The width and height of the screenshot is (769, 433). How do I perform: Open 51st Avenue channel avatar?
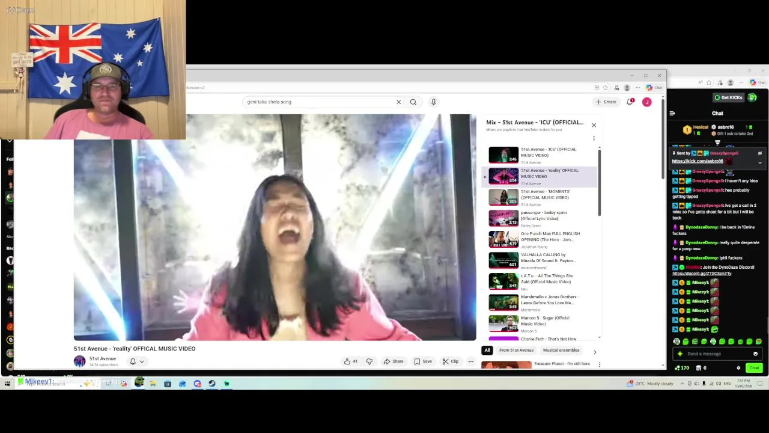pos(79,361)
